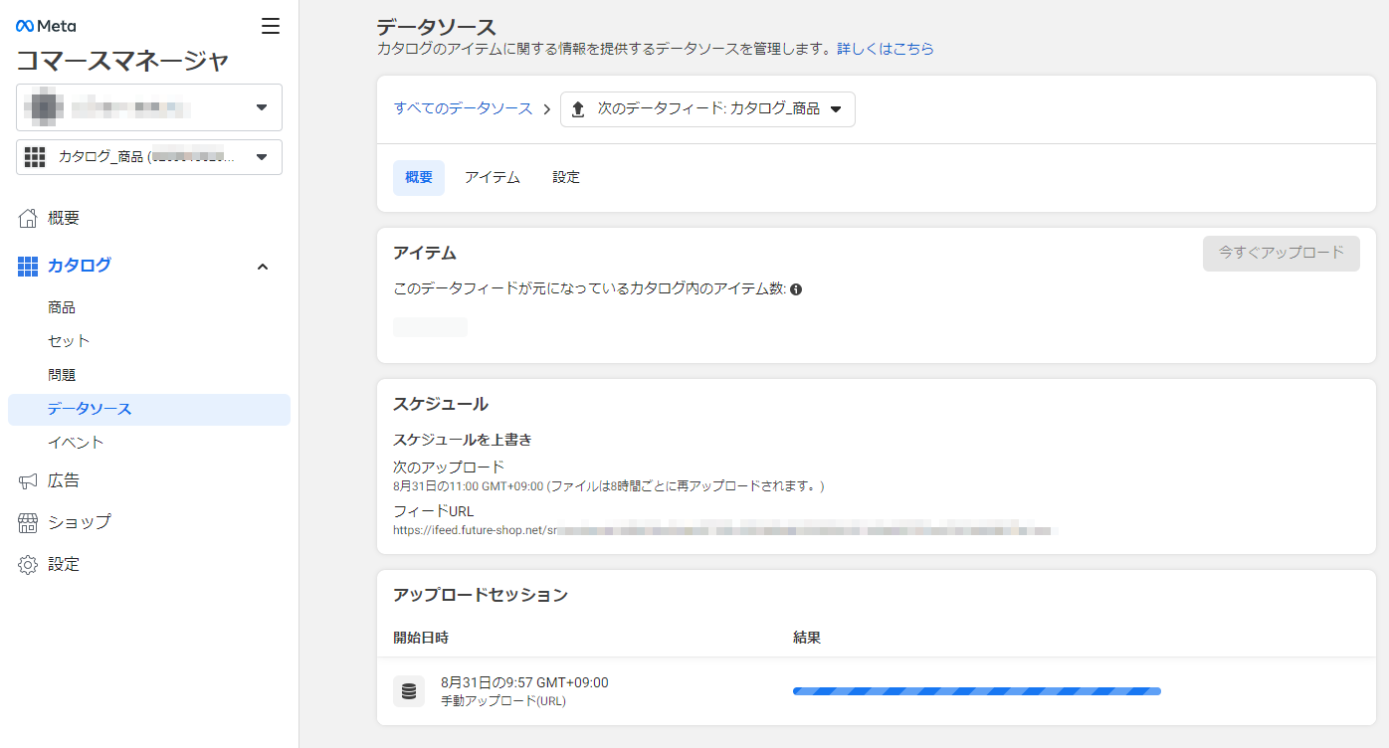Click the Meta logo
1389x748 pixels.
pyautogui.click(x=46, y=26)
